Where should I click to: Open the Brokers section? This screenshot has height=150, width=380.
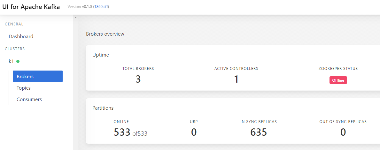[x=38, y=76]
